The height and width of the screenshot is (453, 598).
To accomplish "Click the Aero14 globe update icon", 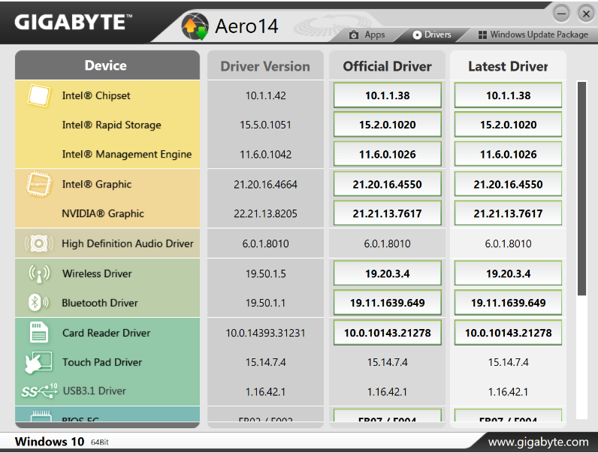I will (195, 26).
